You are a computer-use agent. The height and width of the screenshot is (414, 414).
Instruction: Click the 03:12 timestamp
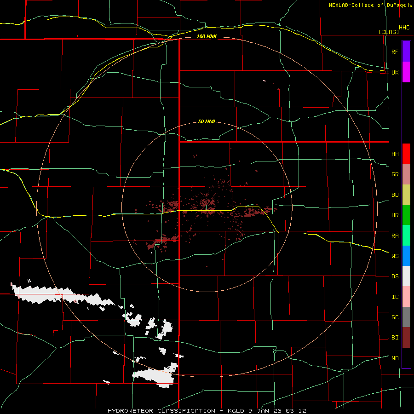click(x=296, y=411)
